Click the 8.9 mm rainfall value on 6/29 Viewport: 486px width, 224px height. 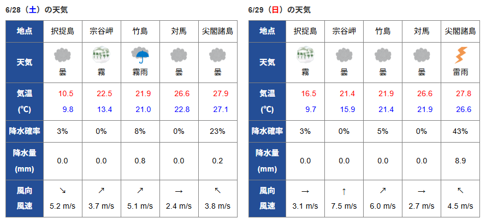[460, 161]
